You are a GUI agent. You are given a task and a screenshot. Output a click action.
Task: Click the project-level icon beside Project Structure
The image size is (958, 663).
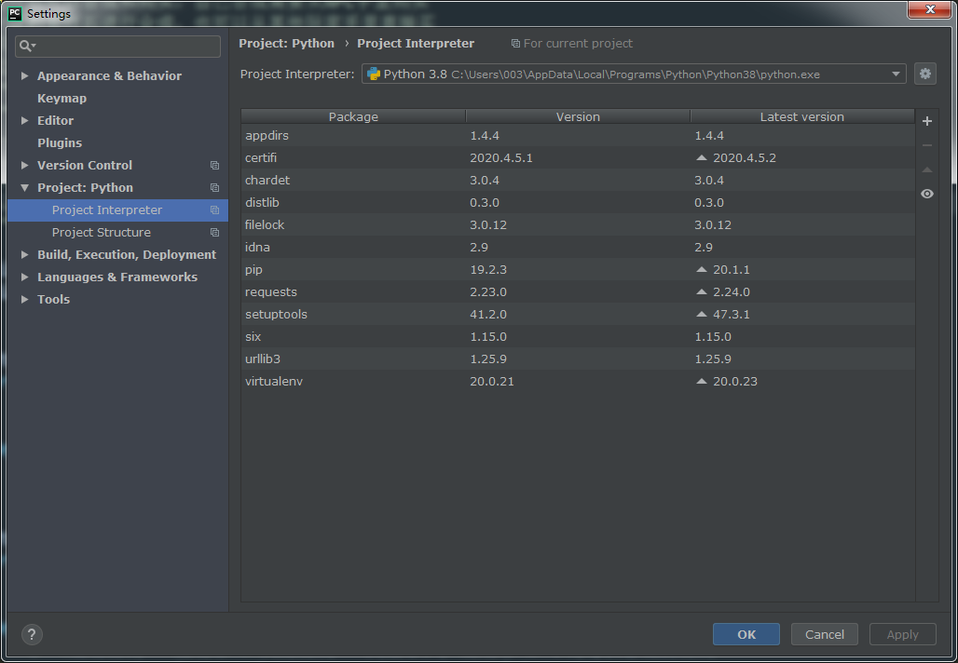pyautogui.click(x=214, y=233)
